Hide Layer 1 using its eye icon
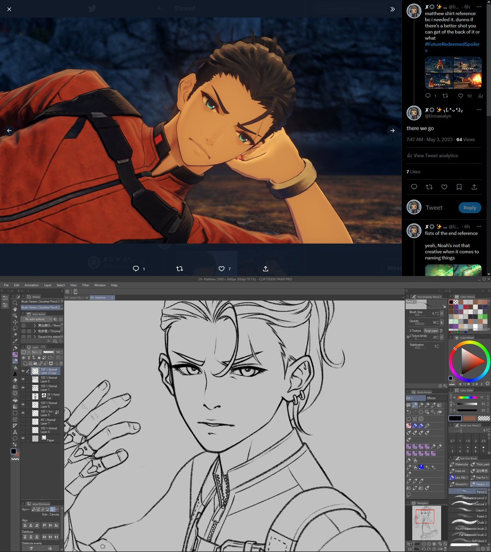491x552 pixels. click(x=23, y=388)
